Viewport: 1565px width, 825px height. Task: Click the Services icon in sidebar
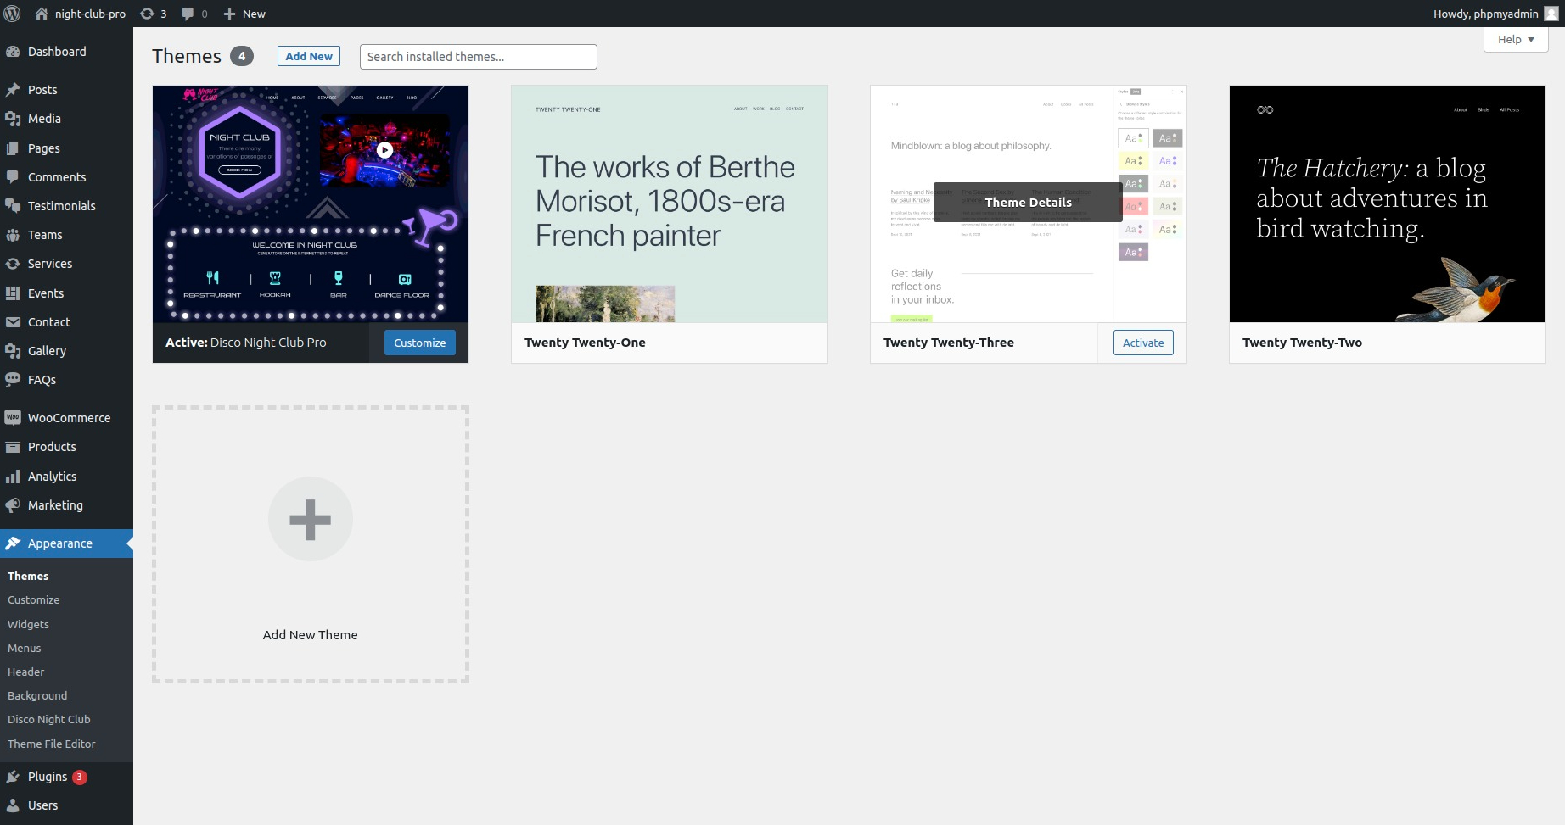point(13,264)
